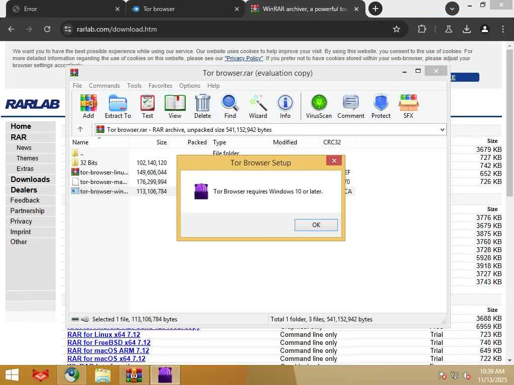514x385 pixels.
Task: Create SFX archive with SFX icon
Action: 409,106
